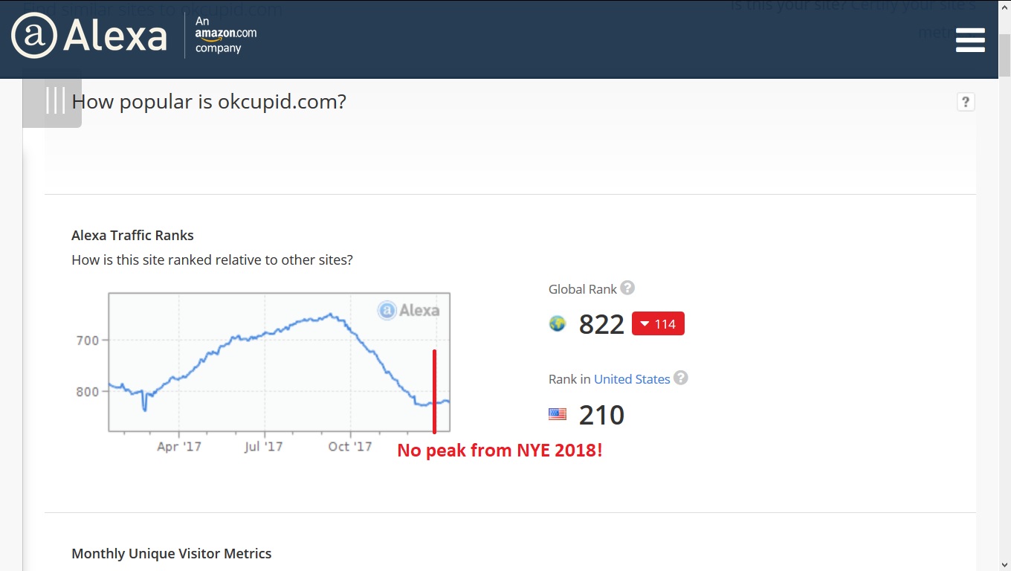This screenshot has height=571, width=1011.
Task: Click the Alexa traffic rank graph
Action: 280,361
